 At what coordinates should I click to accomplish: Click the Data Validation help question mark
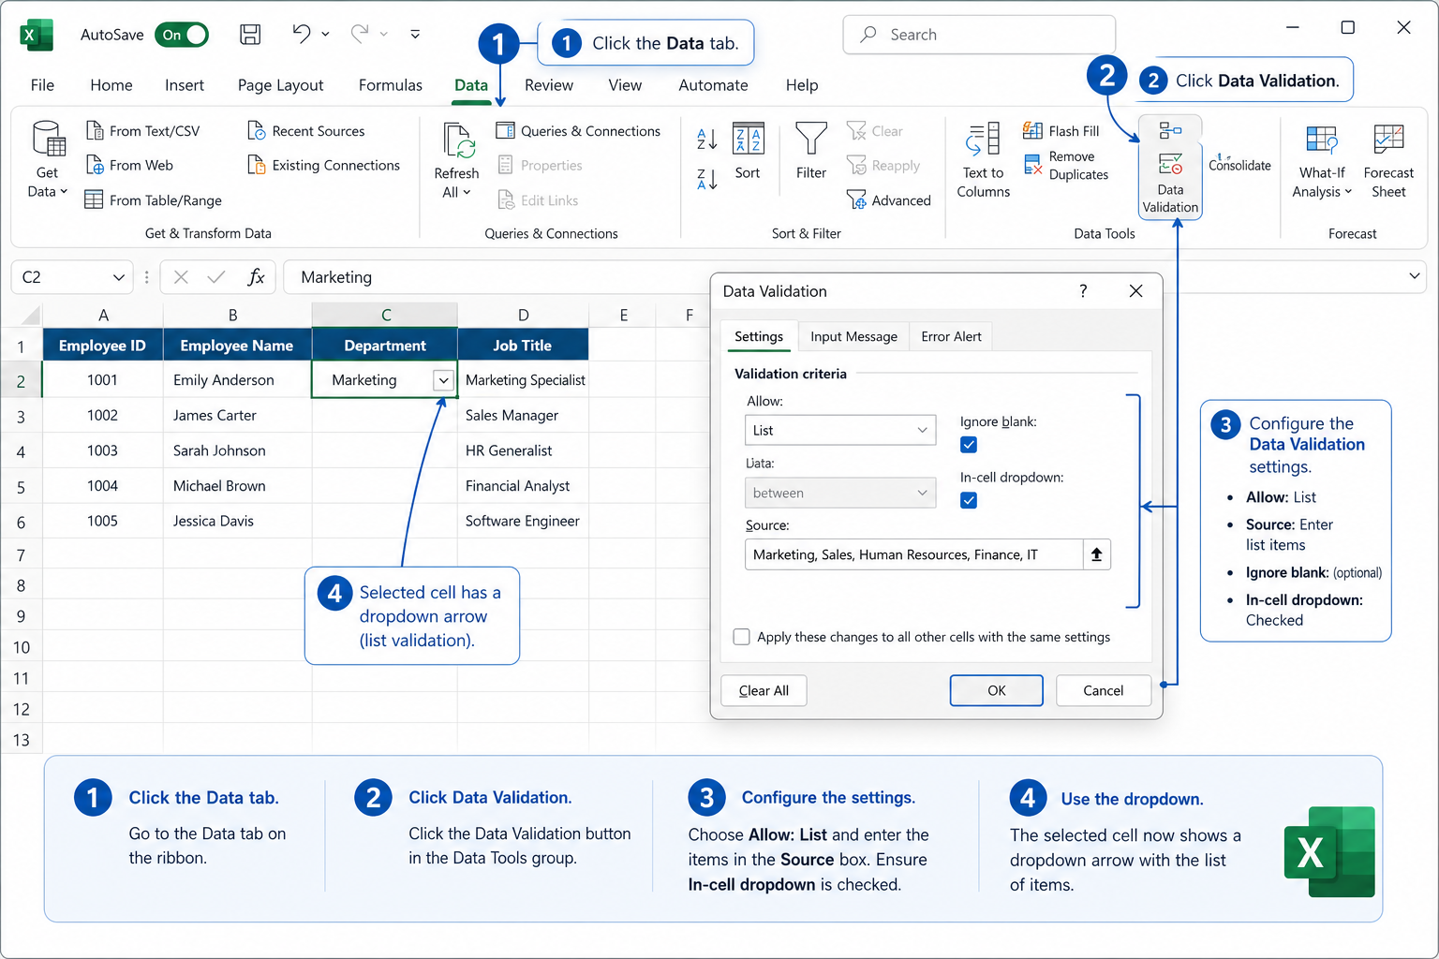1083,291
